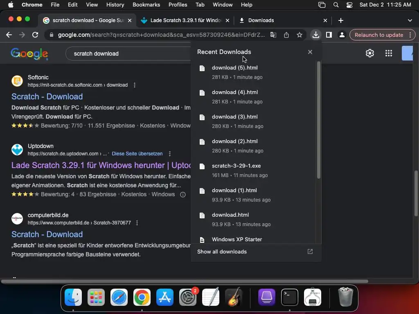Click the menu bar date and time
Viewport: 419px width, 314px height.
coord(385,5)
